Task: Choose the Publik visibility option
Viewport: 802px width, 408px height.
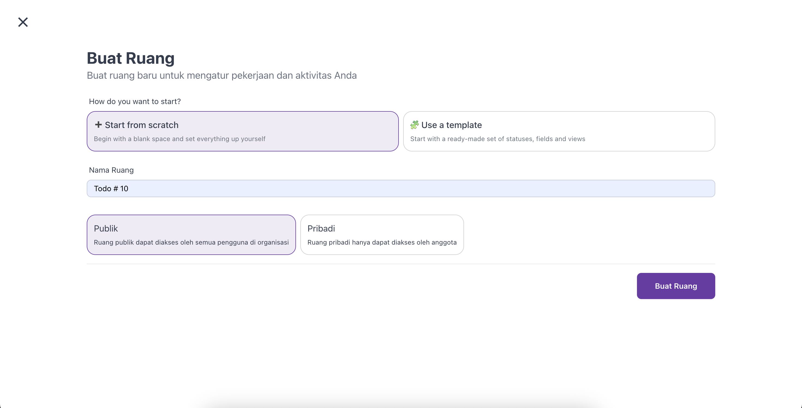Action: pos(191,235)
